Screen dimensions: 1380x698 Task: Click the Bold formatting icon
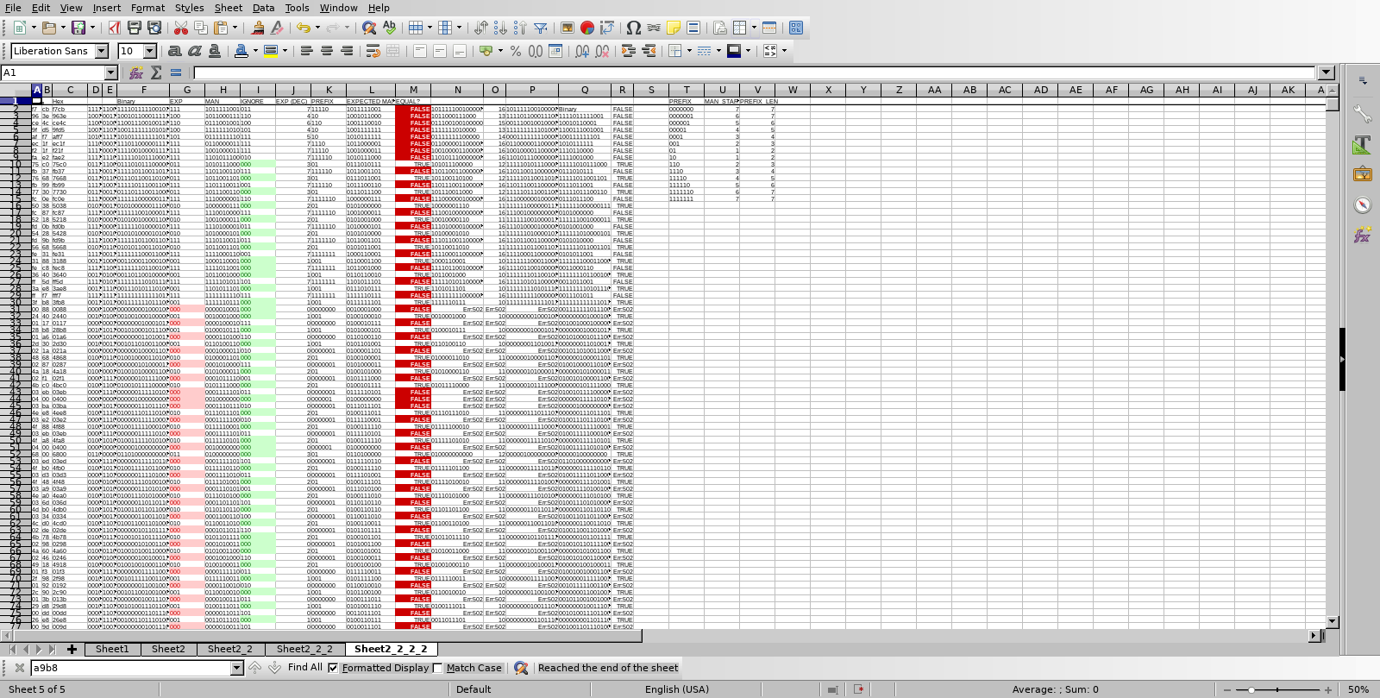(x=175, y=51)
